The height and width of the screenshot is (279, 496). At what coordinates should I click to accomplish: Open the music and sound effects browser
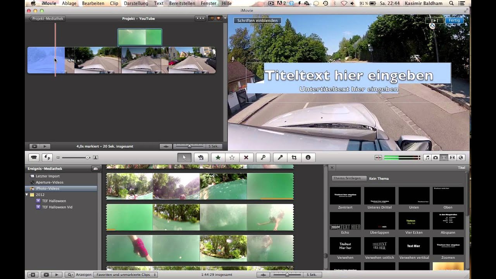[427, 158]
